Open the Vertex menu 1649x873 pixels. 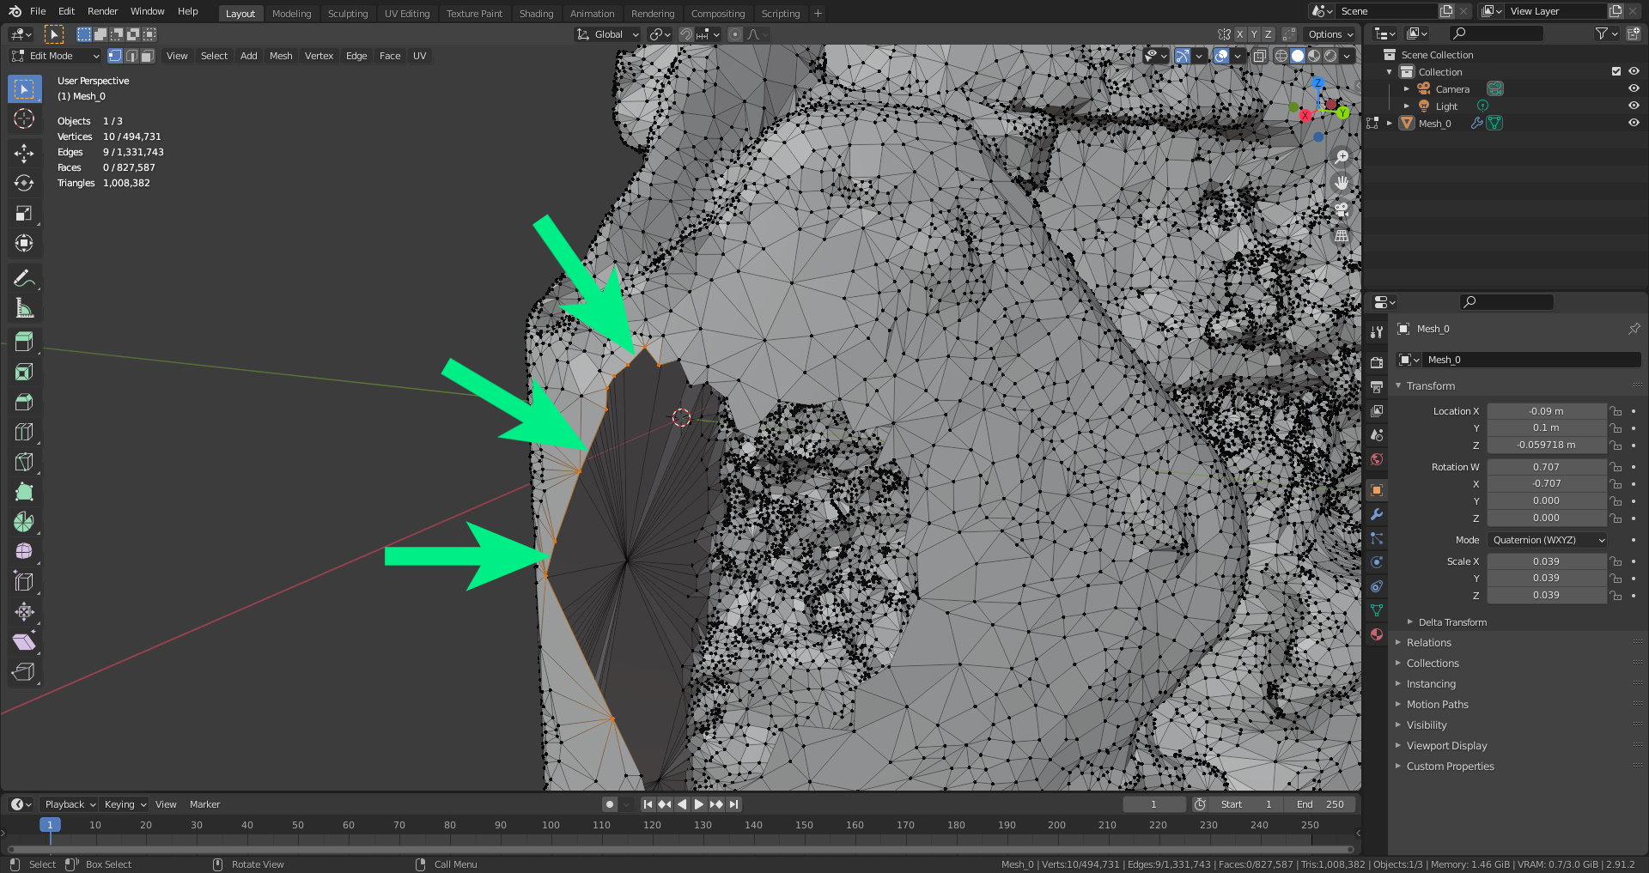pos(319,56)
